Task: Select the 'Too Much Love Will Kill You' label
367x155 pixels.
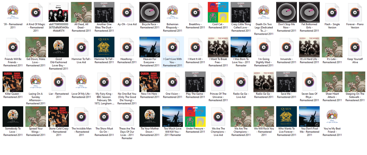Action: pos(173,132)
